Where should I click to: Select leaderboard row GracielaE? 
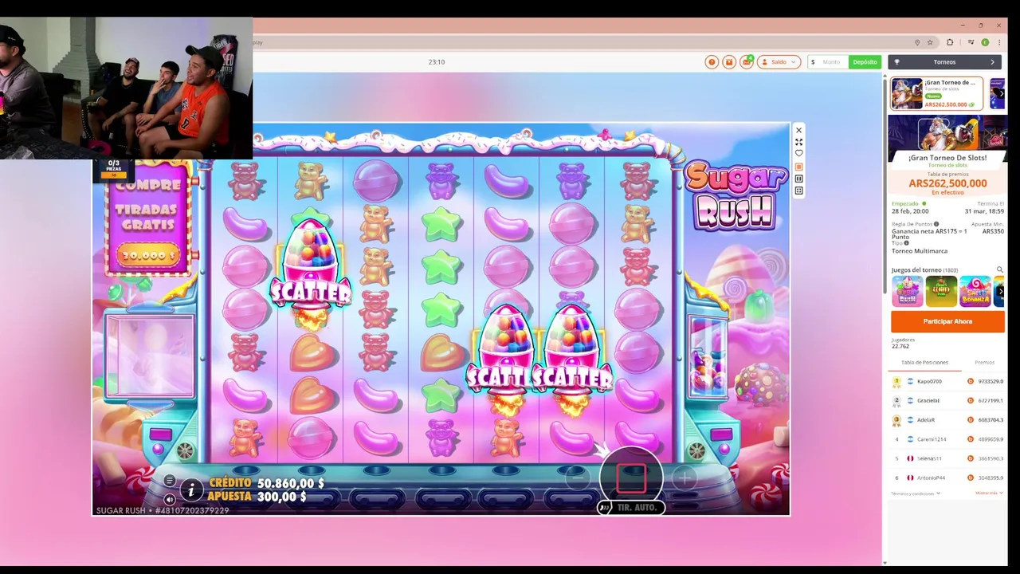tap(947, 400)
